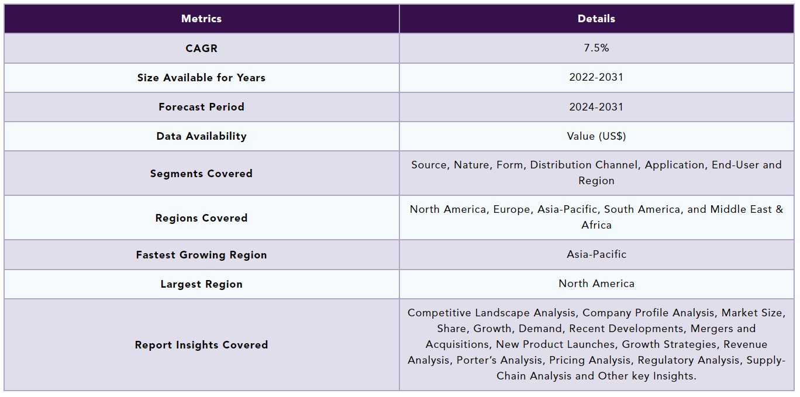Viewport: 800px width, 397px height.
Task: Select the Metrics column header
Action: [201, 19]
